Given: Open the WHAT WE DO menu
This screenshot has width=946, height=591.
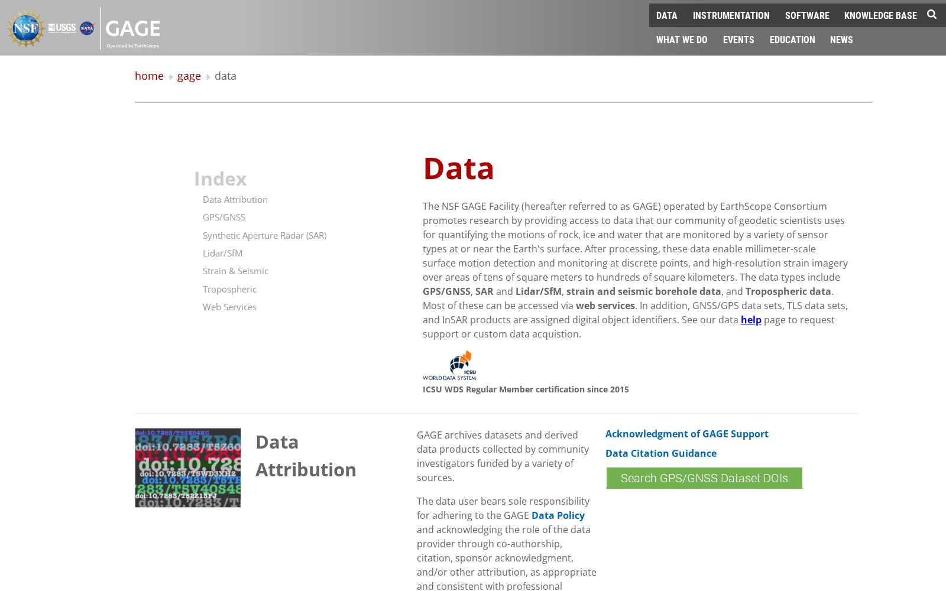Looking at the screenshot, I should tap(682, 40).
